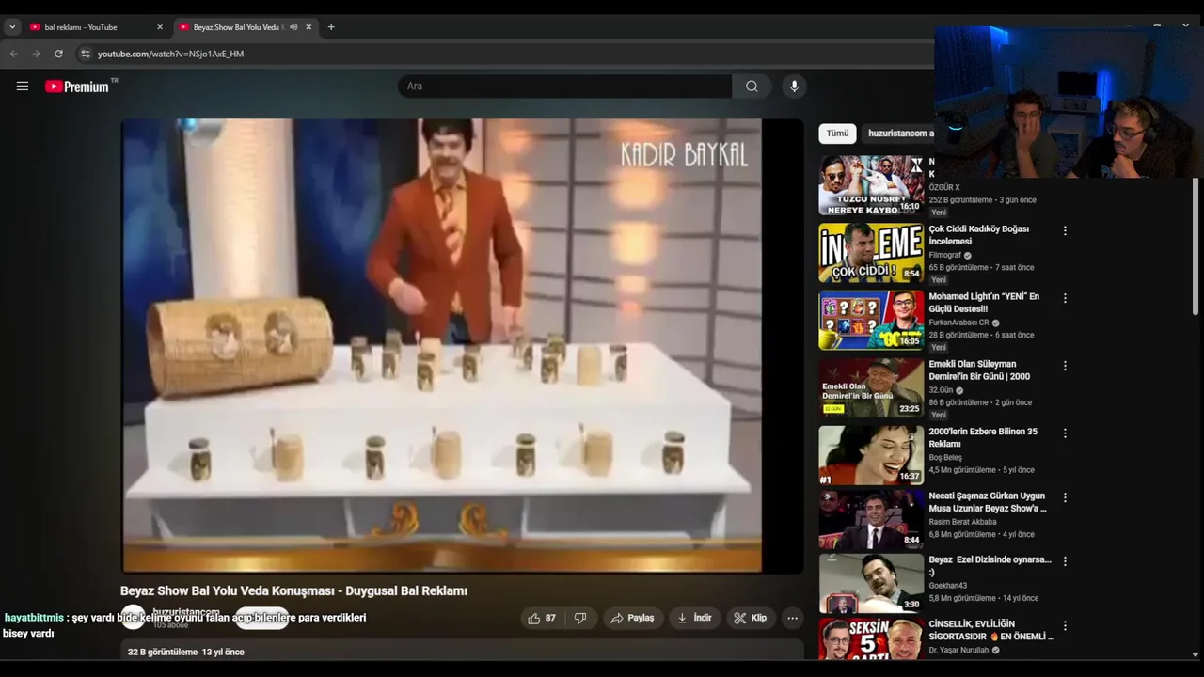Open title 'Emekli Olan Süleyman Demirel'in Bir Günü'
Viewport: 1204px width, 677px height.
pyautogui.click(x=979, y=370)
